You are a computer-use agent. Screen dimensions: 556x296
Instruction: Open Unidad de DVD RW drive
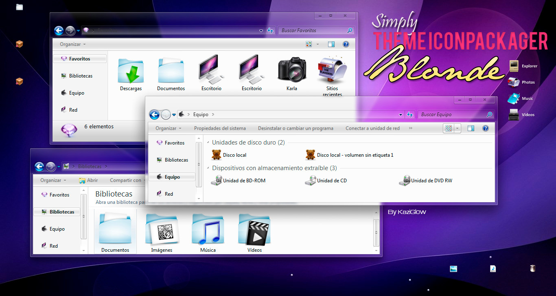tap(426, 181)
